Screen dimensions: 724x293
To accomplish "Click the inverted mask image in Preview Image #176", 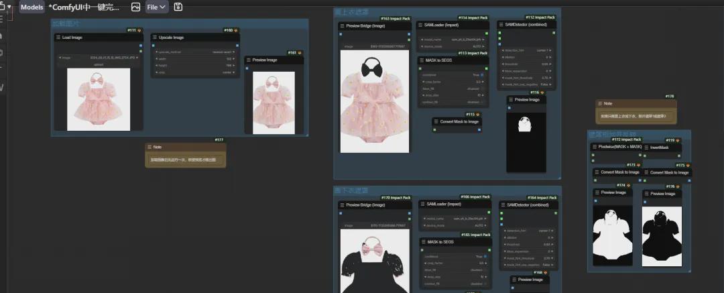I will click(x=662, y=236).
